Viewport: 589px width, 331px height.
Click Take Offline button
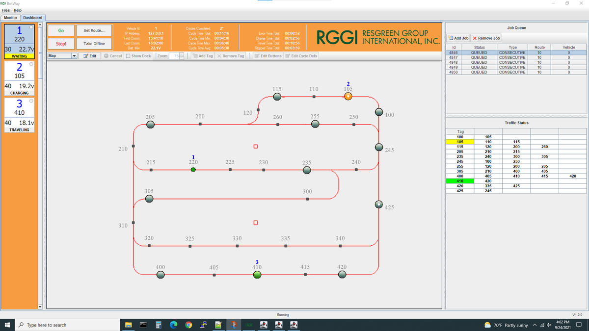coord(94,44)
